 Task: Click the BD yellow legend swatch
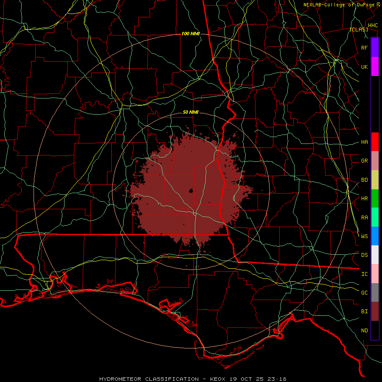tap(375, 180)
